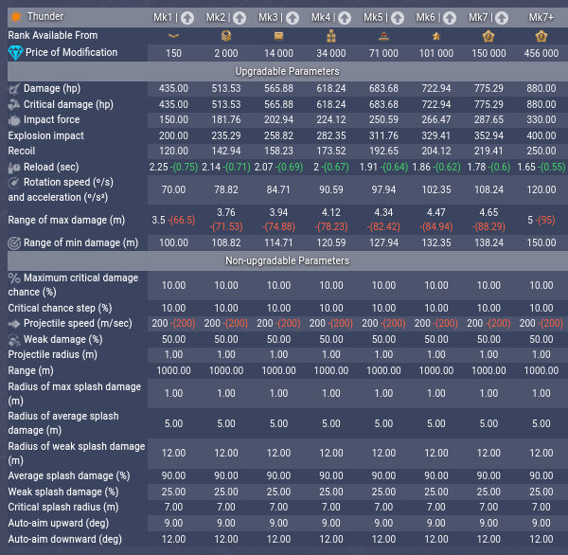Viewport: 568px width, 555px height.
Task: Click the upgrade arrow next to Mk6
Action: 450,18
